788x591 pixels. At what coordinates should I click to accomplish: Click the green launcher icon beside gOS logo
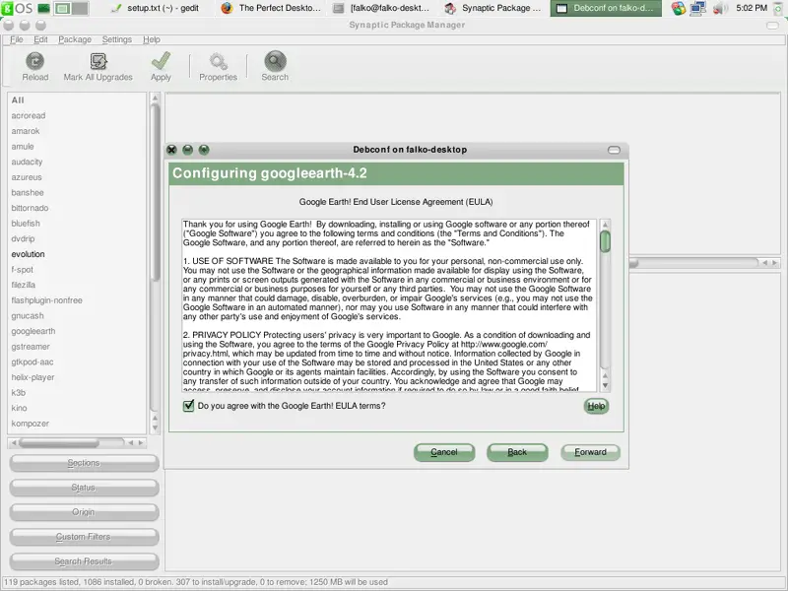click(x=43, y=8)
